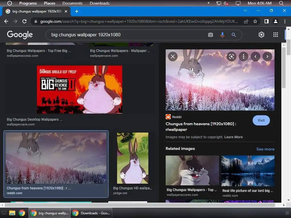The width and height of the screenshot is (291, 218).
Task: Click the large preview image of Chungus
Action: point(220,80)
